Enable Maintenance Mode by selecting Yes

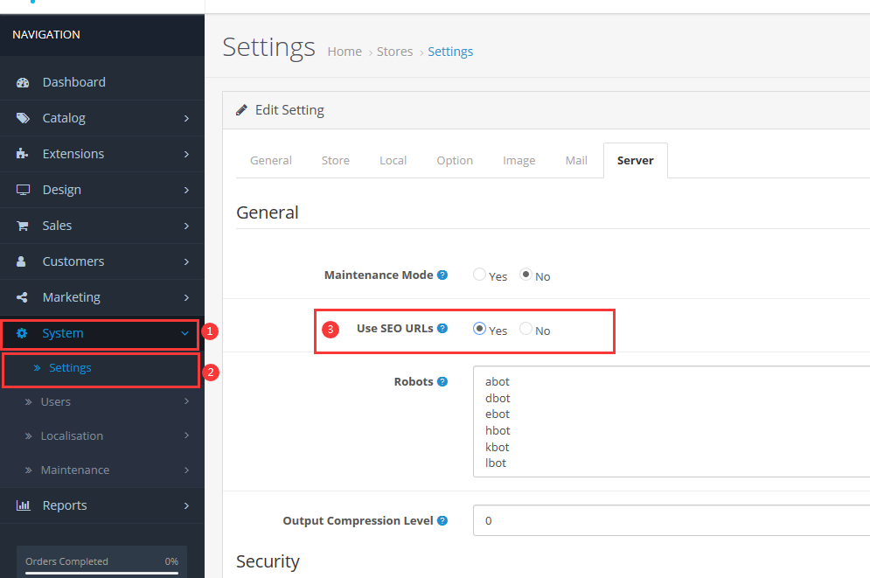[479, 275]
